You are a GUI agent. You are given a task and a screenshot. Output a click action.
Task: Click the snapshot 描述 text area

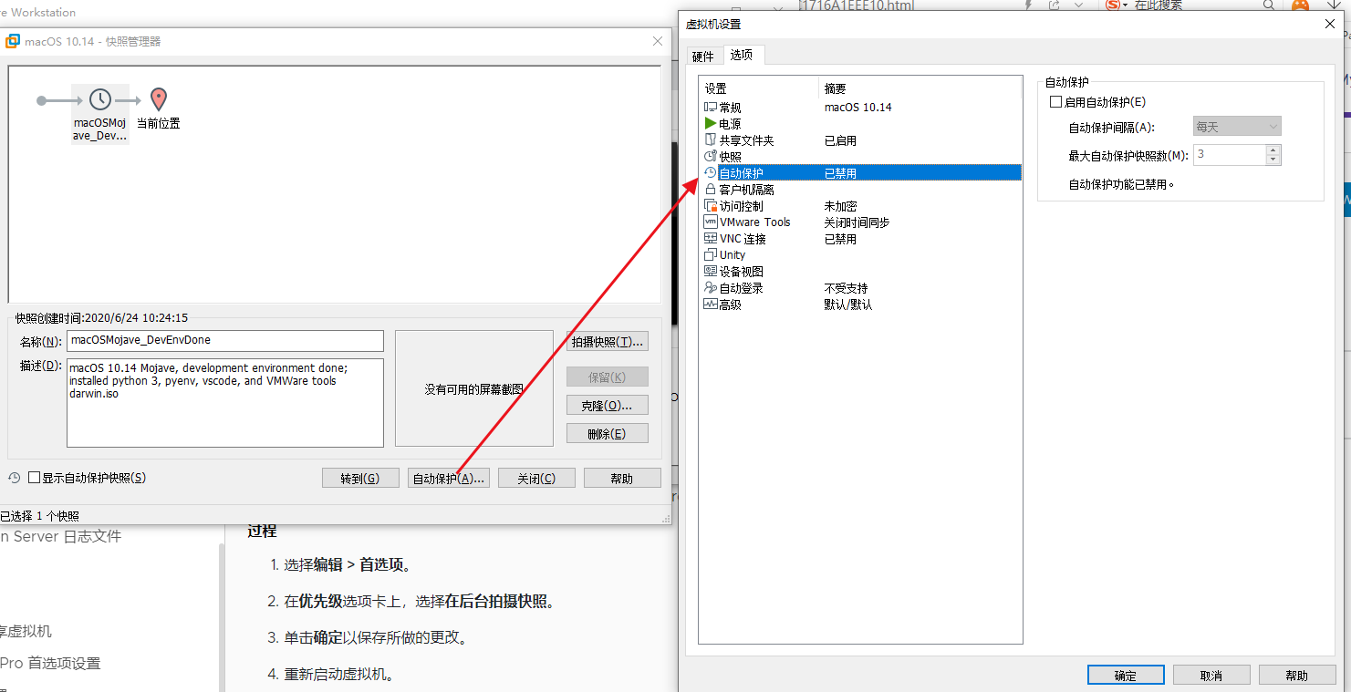tap(225, 403)
